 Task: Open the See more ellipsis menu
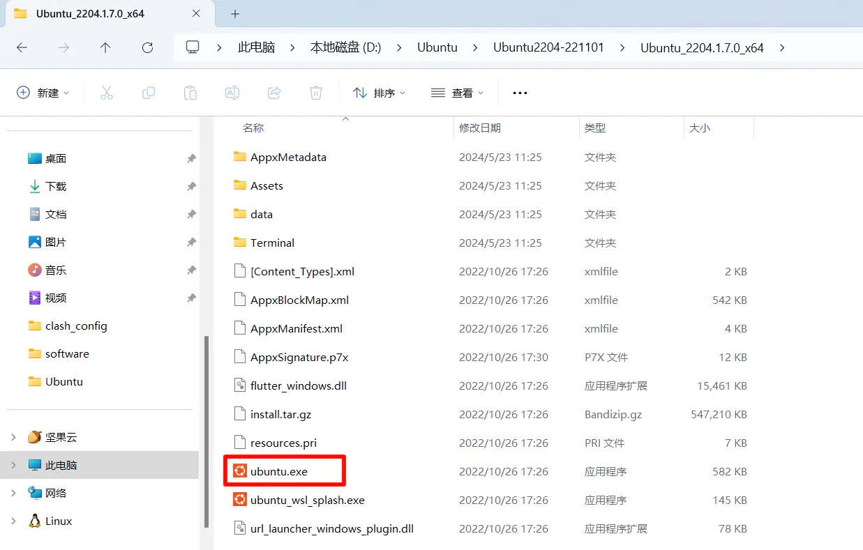tap(520, 93)
